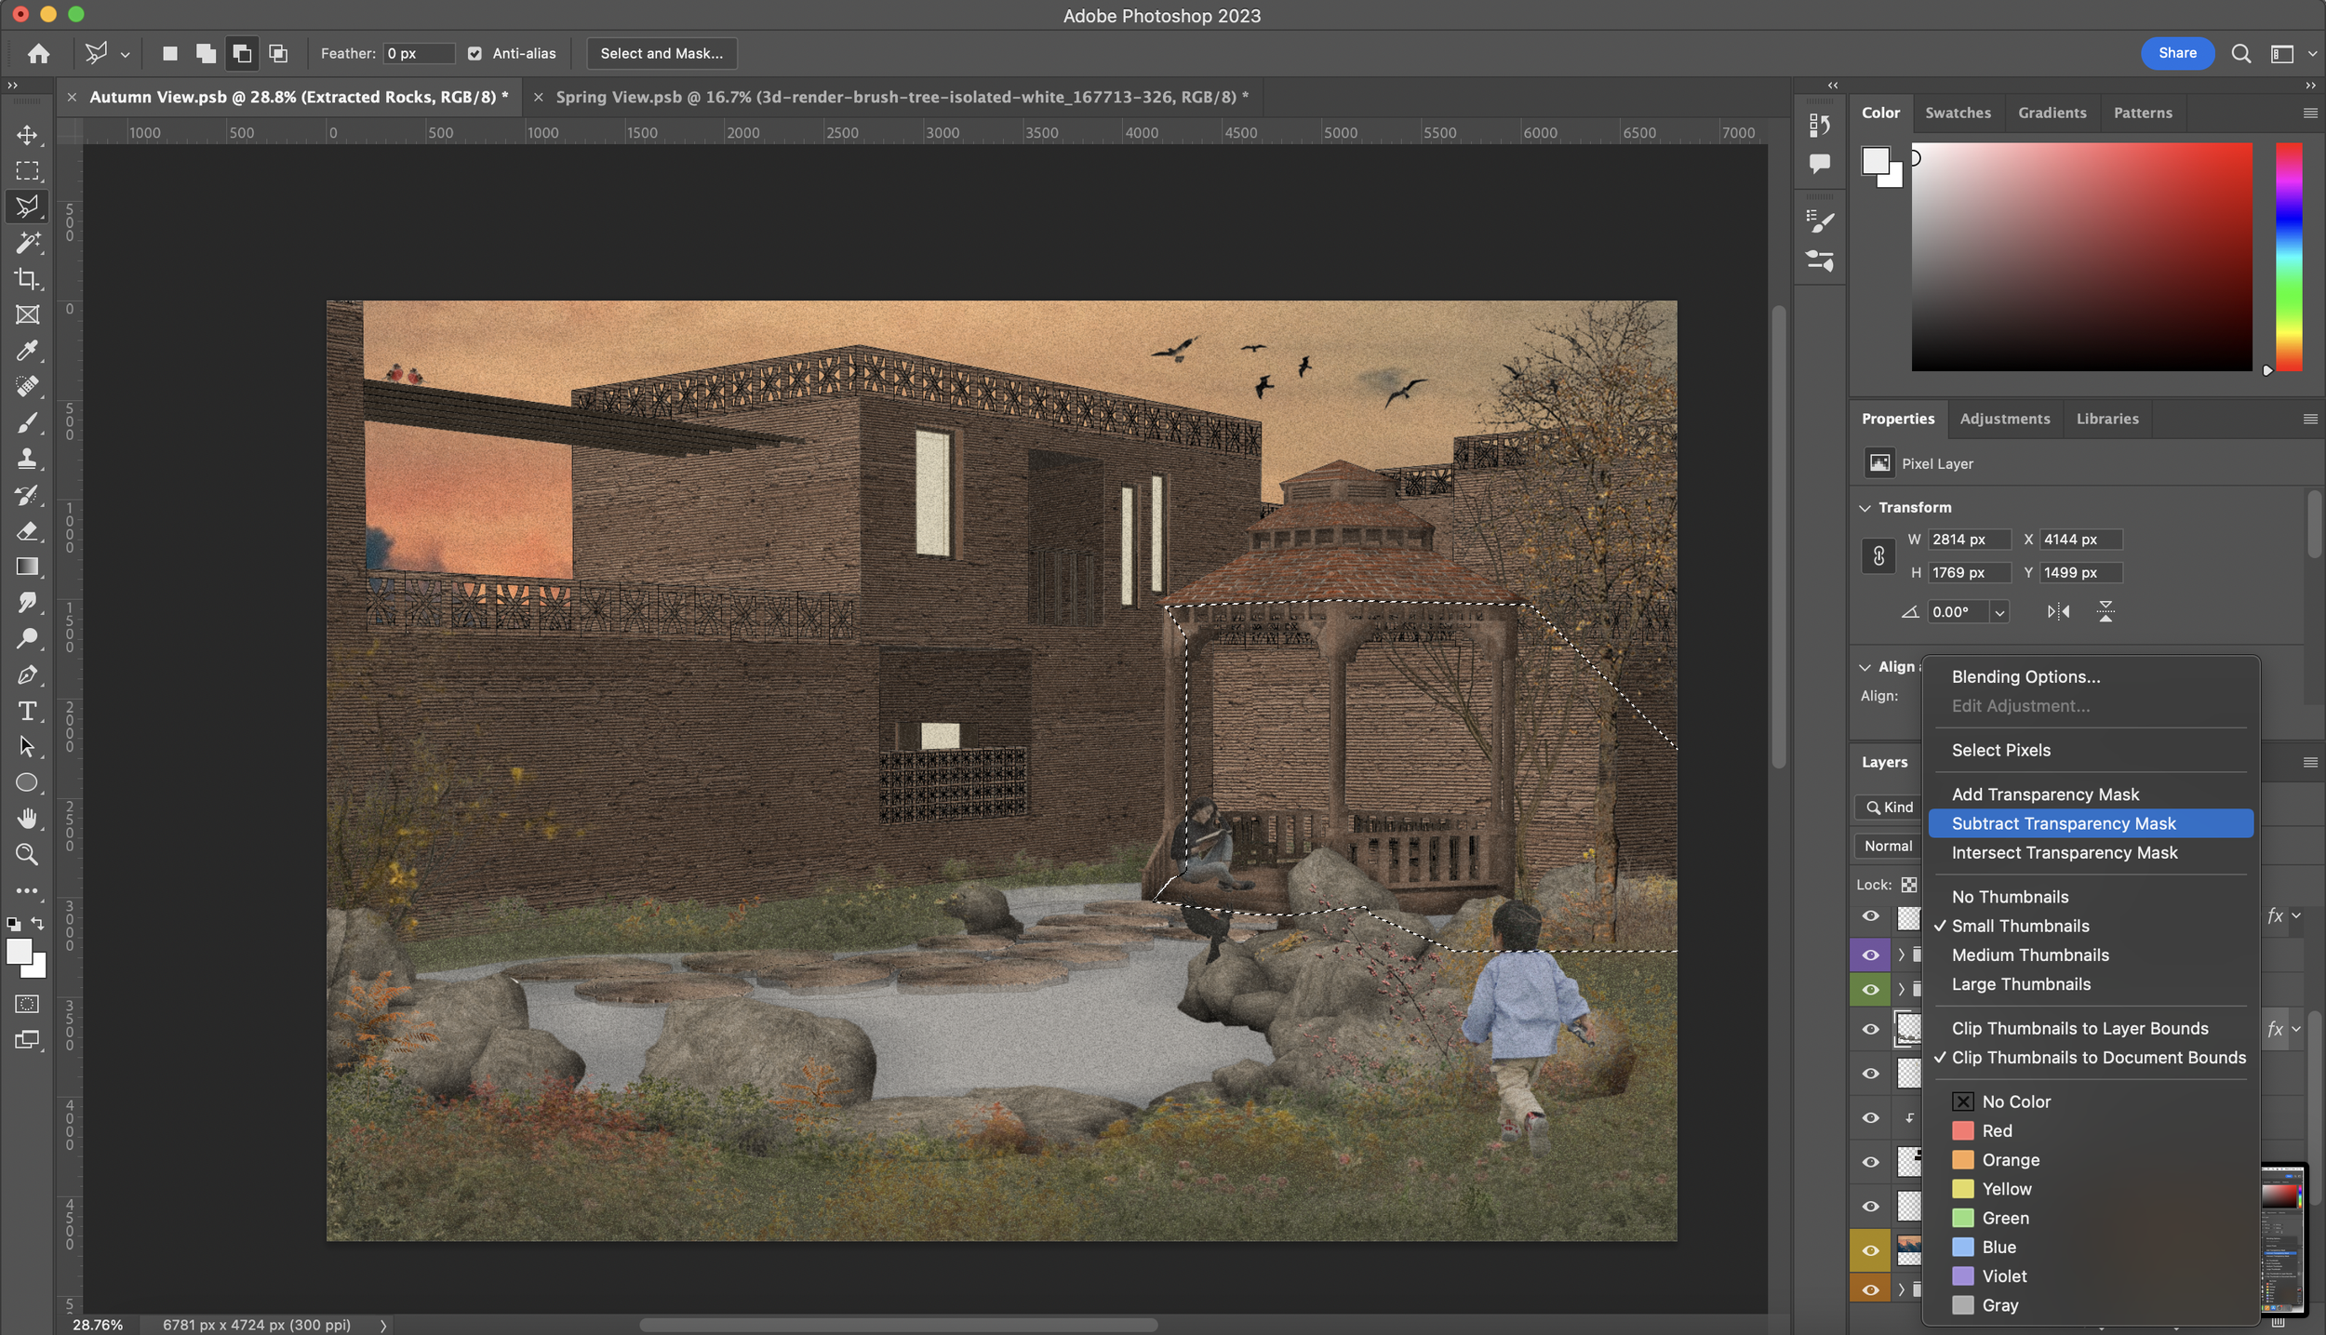Screen dimensions: 2326x1335
Task: Click the Share button top right
Action: (x=2177, y=53)
